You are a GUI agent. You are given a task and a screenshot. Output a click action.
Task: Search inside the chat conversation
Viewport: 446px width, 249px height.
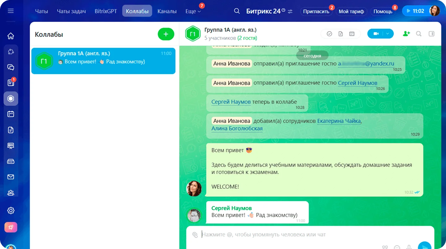[419, 34]
